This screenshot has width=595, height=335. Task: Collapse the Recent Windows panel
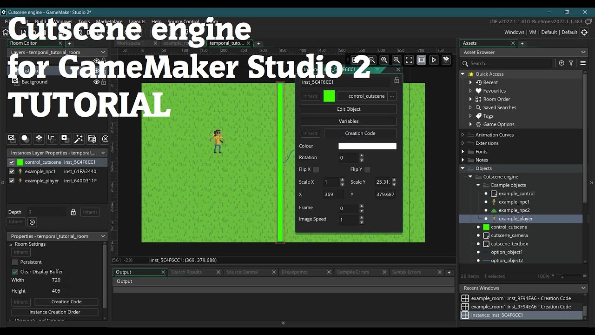pos(583,288)
